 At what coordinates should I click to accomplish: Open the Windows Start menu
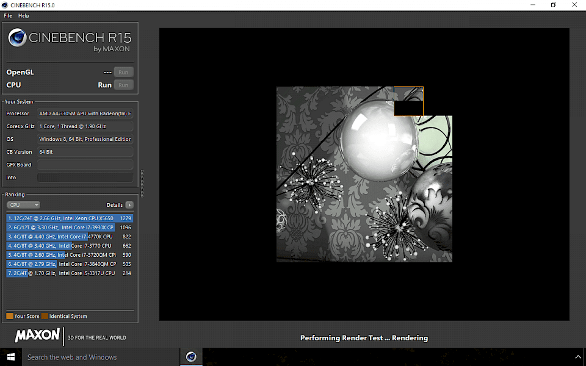pos(11,357)
